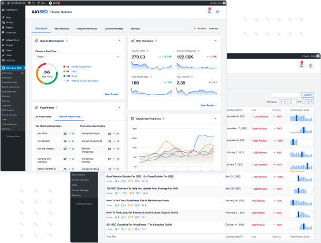Open the Posts post type dropdown
Viewport: 321px width, 243px height.
pos(78,57)
